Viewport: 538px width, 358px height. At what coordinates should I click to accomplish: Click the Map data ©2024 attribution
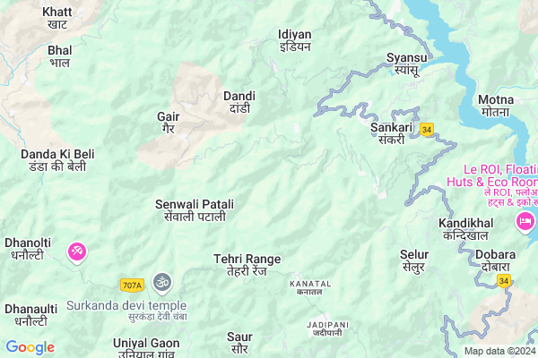[500, 351]
